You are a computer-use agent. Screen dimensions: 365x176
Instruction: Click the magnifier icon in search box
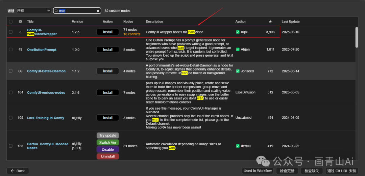(x=56, y=11)
